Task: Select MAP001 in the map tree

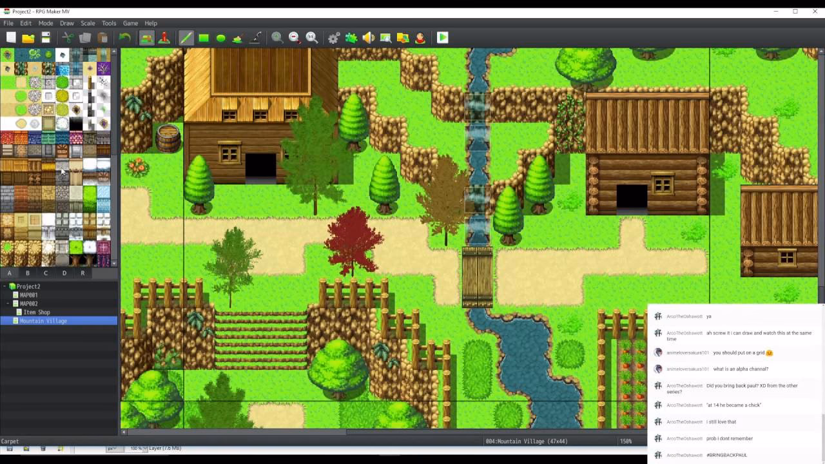Action: tap(28, 295)
